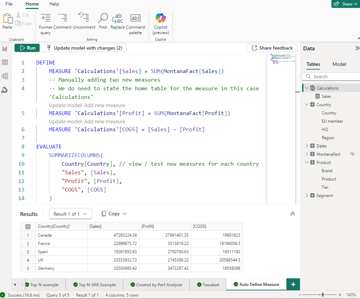Open the Tweaked query tab
This screenshot has width=360, height=299.
tap(208, 285)
